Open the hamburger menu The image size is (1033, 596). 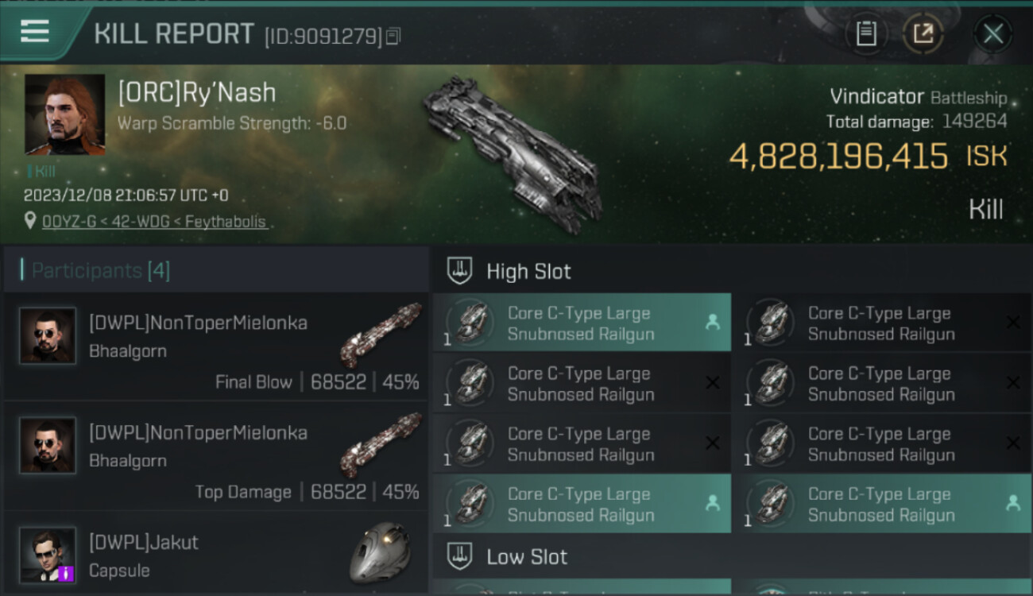pyautogui.click(x=35, y=33)
